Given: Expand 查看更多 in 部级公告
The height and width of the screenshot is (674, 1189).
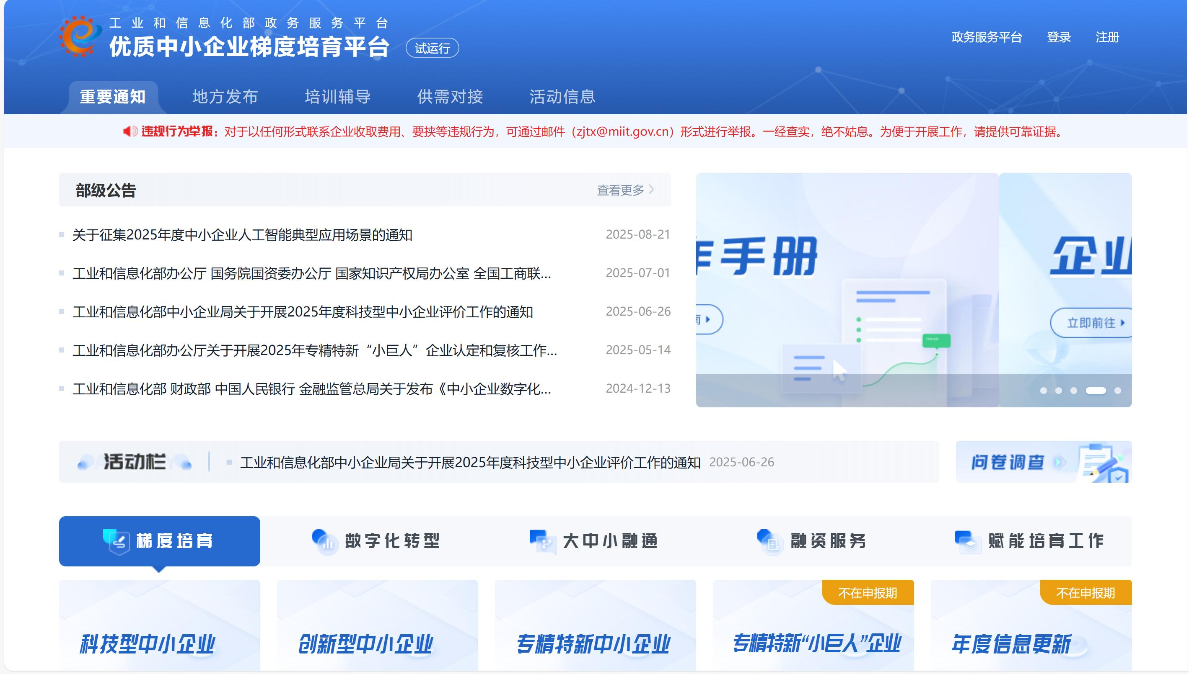Looking at the screenshot, I should [624, 190].
